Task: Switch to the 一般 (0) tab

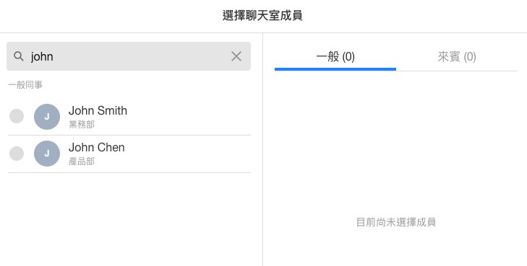Action: tap(335, 56)
